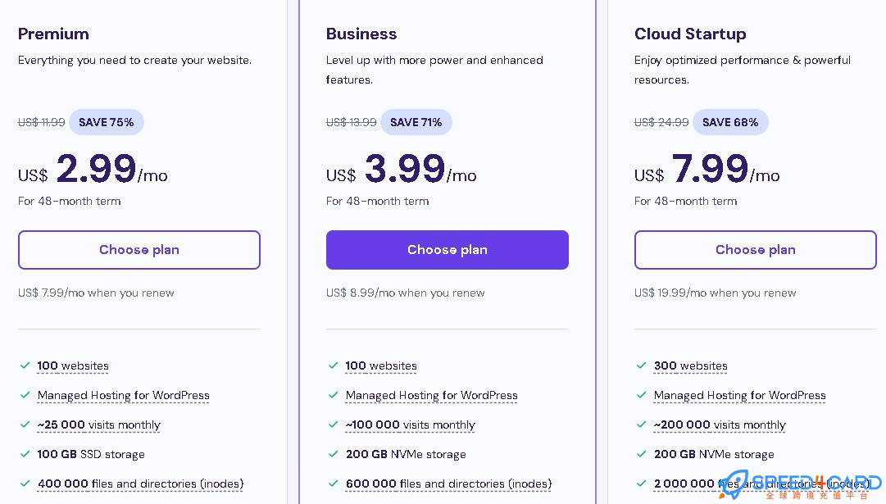This screenshot has height=504, width=886.
Task: Click the crossed-out US$ 24.99 price
Action: point(661,122)
